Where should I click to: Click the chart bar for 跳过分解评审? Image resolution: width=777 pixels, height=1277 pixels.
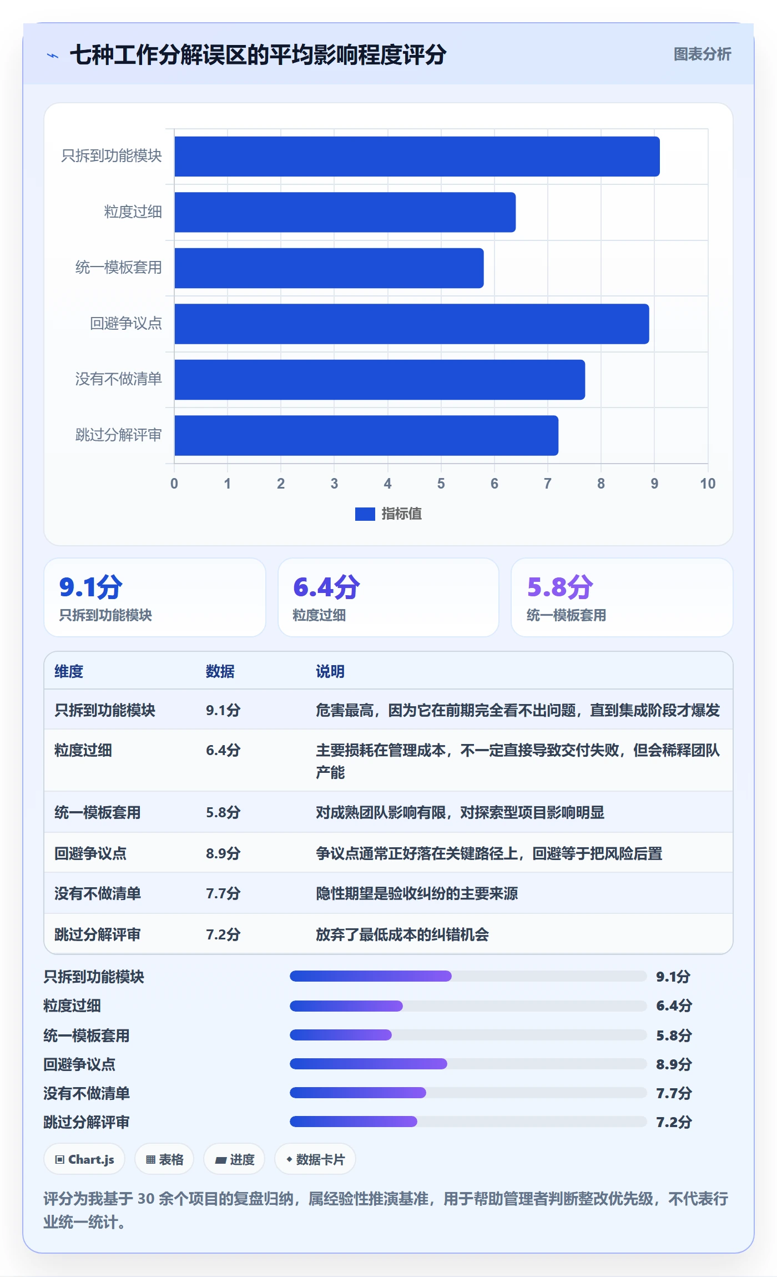click(366, 435)
